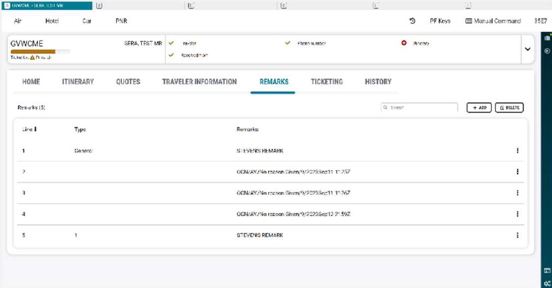The width and height of the screenshot is (552, 288).
Task: Select the fifth blank session tab
Action: (375, 5)
